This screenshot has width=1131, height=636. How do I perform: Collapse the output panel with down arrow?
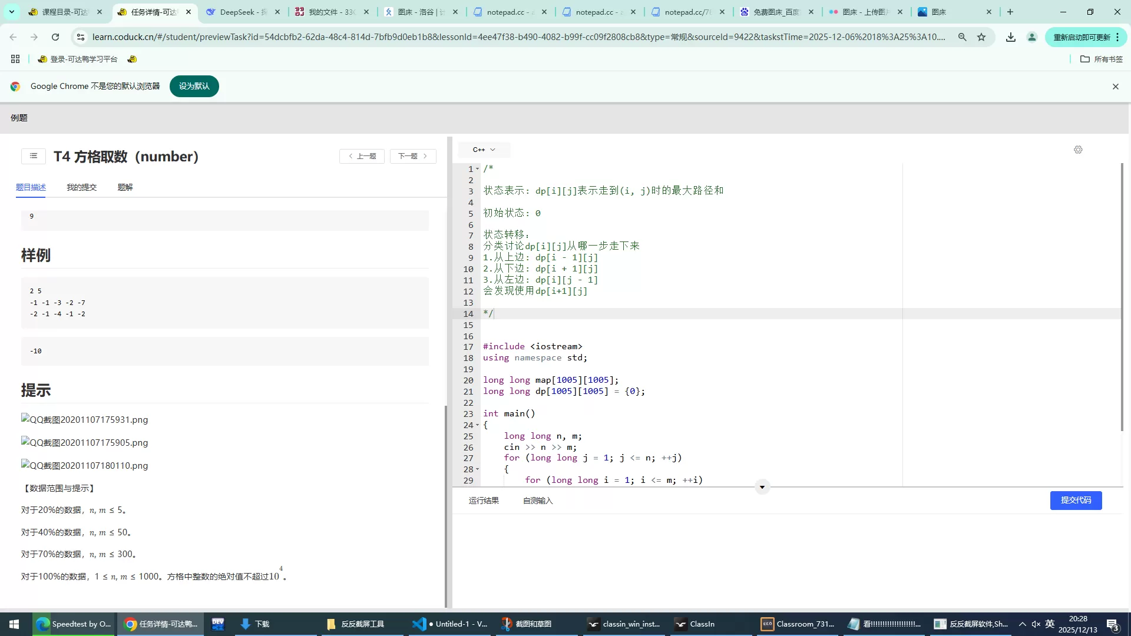pos(762,487)
